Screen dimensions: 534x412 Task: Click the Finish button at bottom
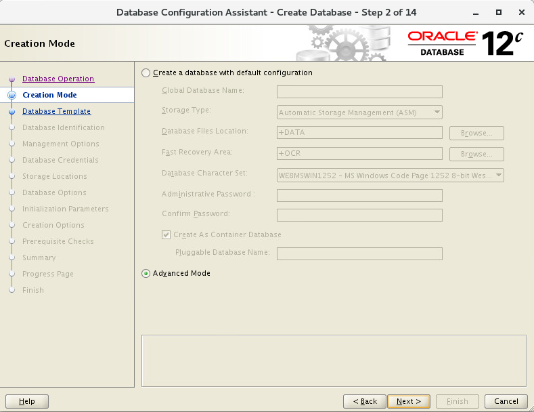pyautogui.click(x=458, y=401)
